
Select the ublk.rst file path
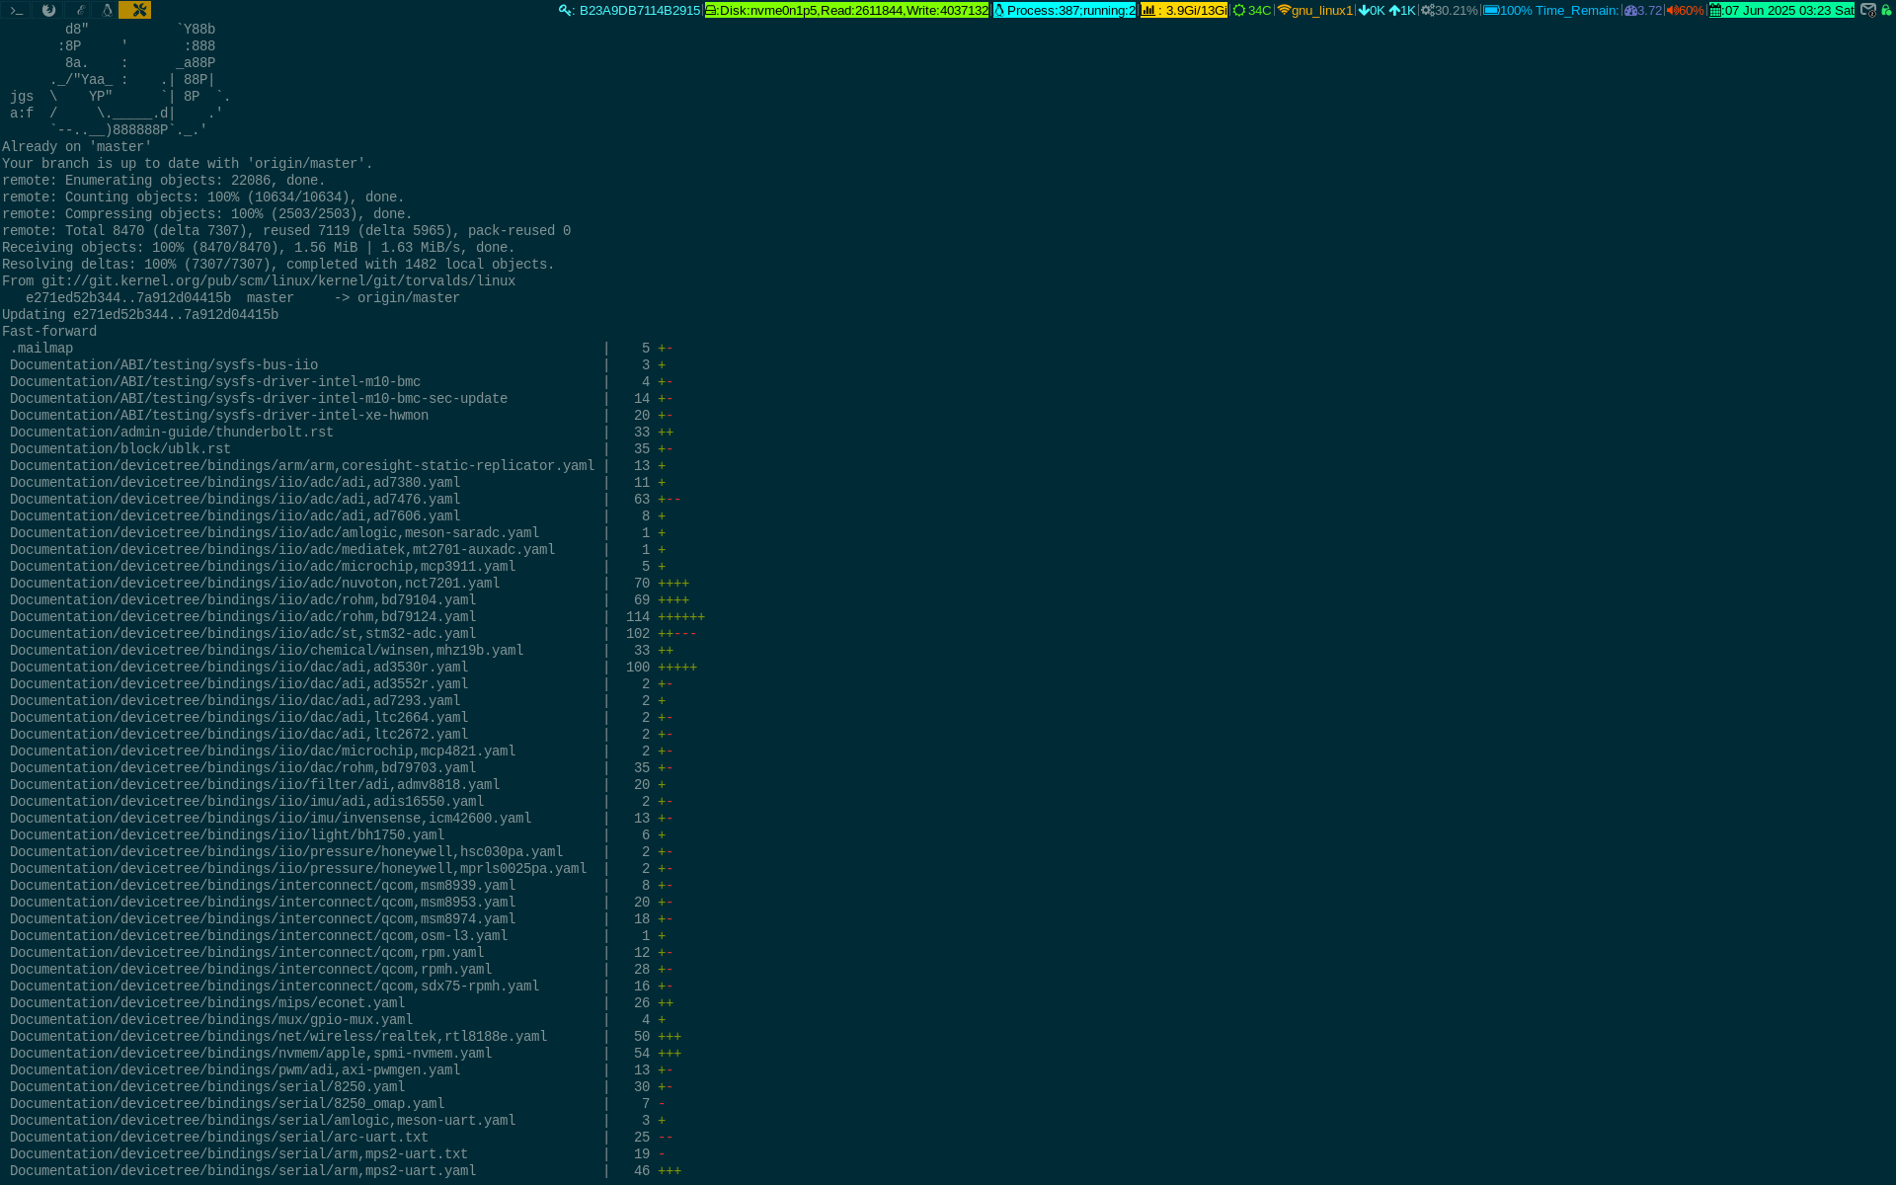(x=120, y=449)
